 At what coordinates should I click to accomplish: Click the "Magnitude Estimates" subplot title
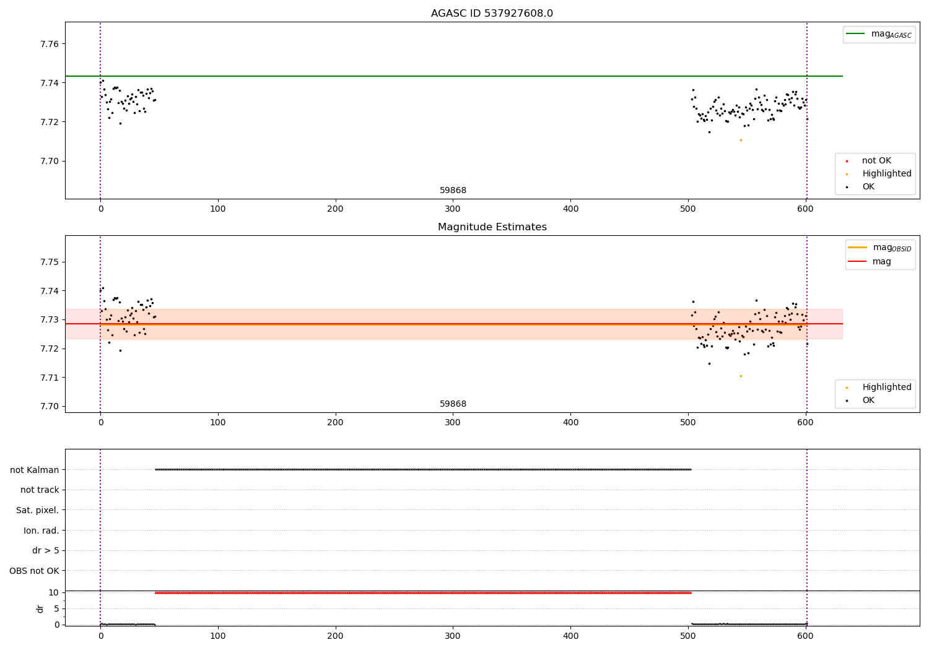pyautogui.click(x=492, y=227)
